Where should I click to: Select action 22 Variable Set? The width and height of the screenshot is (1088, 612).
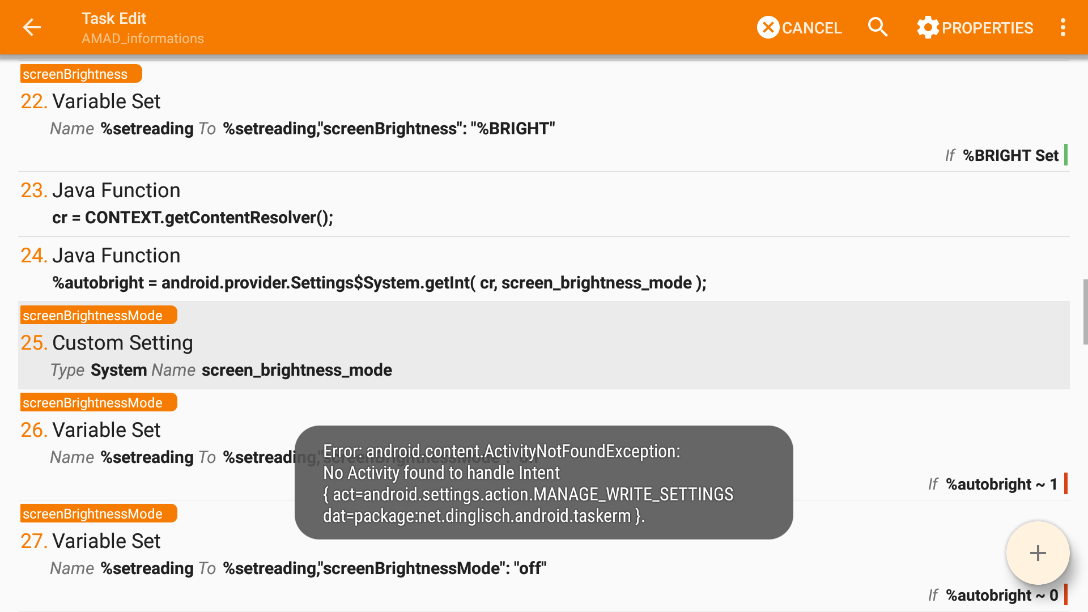click(x=107, y=101)
